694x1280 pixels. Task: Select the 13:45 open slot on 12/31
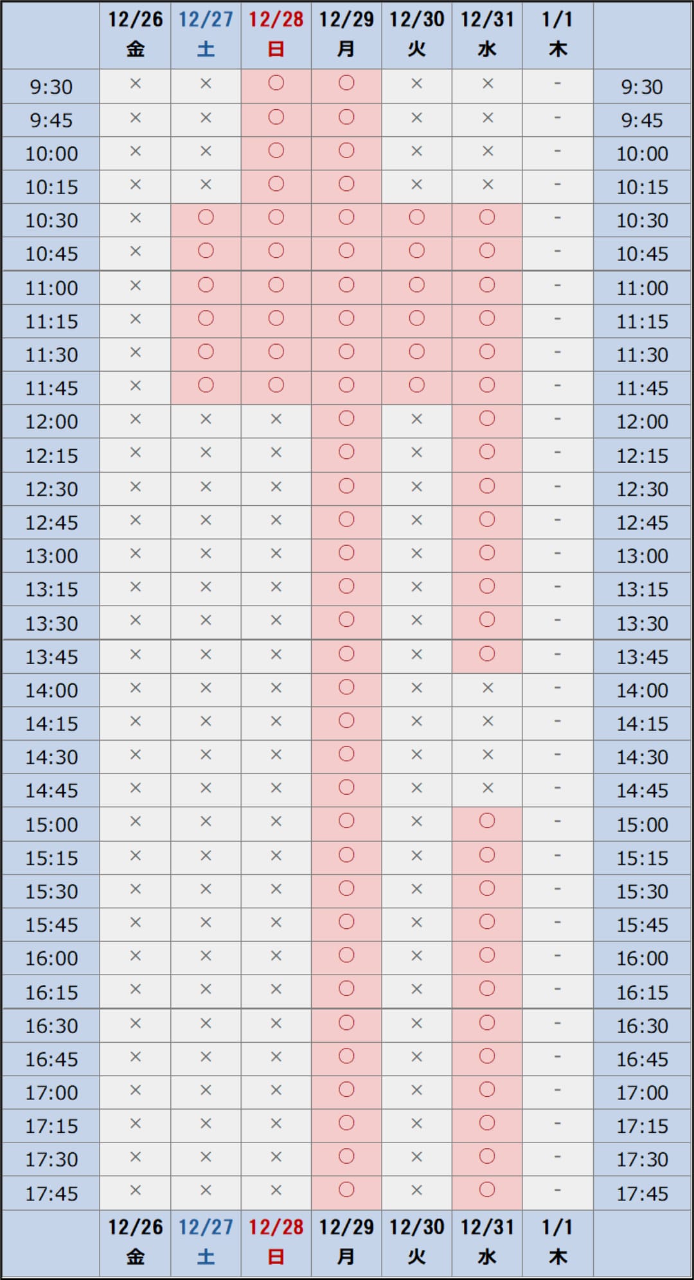click(487, 654)
